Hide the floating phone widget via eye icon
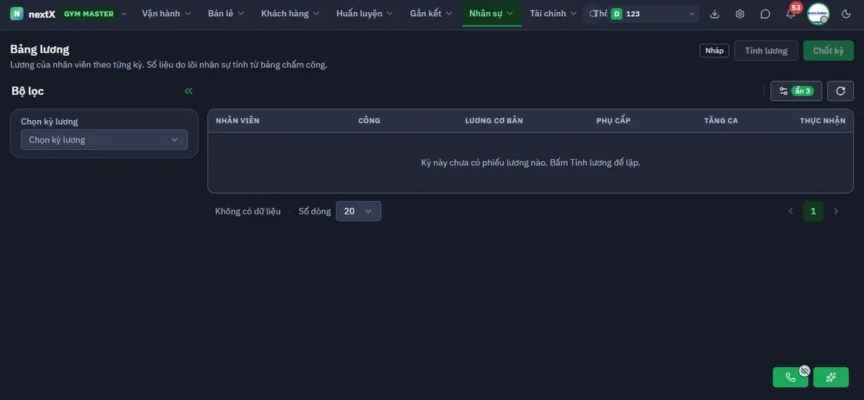Screen dimensions: 864x400 (x=804, y=370)
